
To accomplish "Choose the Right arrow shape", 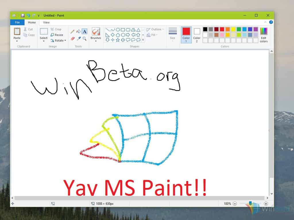I will [x=128, y=35].
